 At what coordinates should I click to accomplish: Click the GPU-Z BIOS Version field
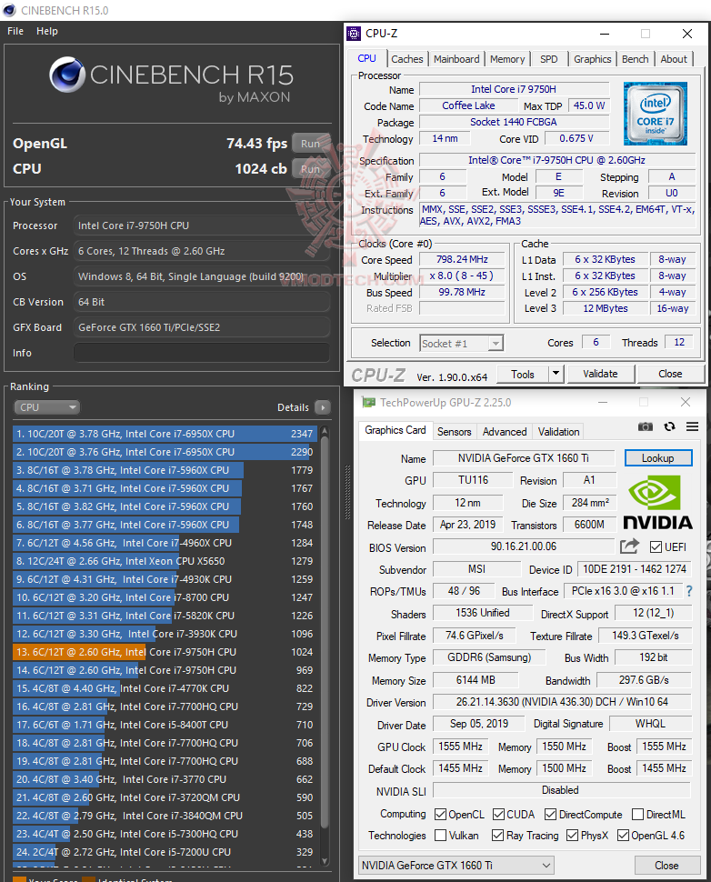pyautogui.click(x=523, y=546)
